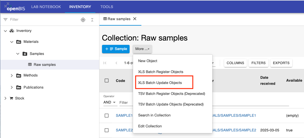Image resolution: width=304 pixels, height=138 pixels.
Task: Close the Raw samples tab
Action: (x=135, y=19)
